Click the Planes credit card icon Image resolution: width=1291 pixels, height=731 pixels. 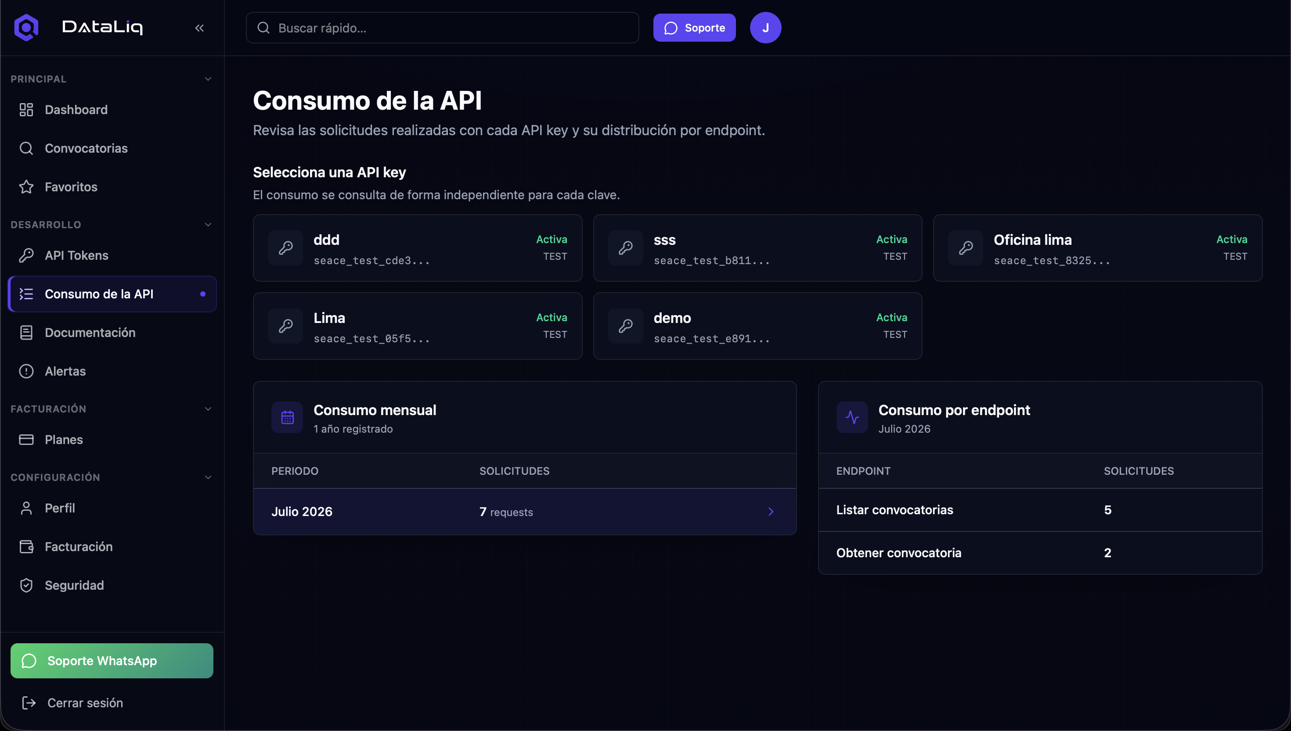[x=26, y=439]
